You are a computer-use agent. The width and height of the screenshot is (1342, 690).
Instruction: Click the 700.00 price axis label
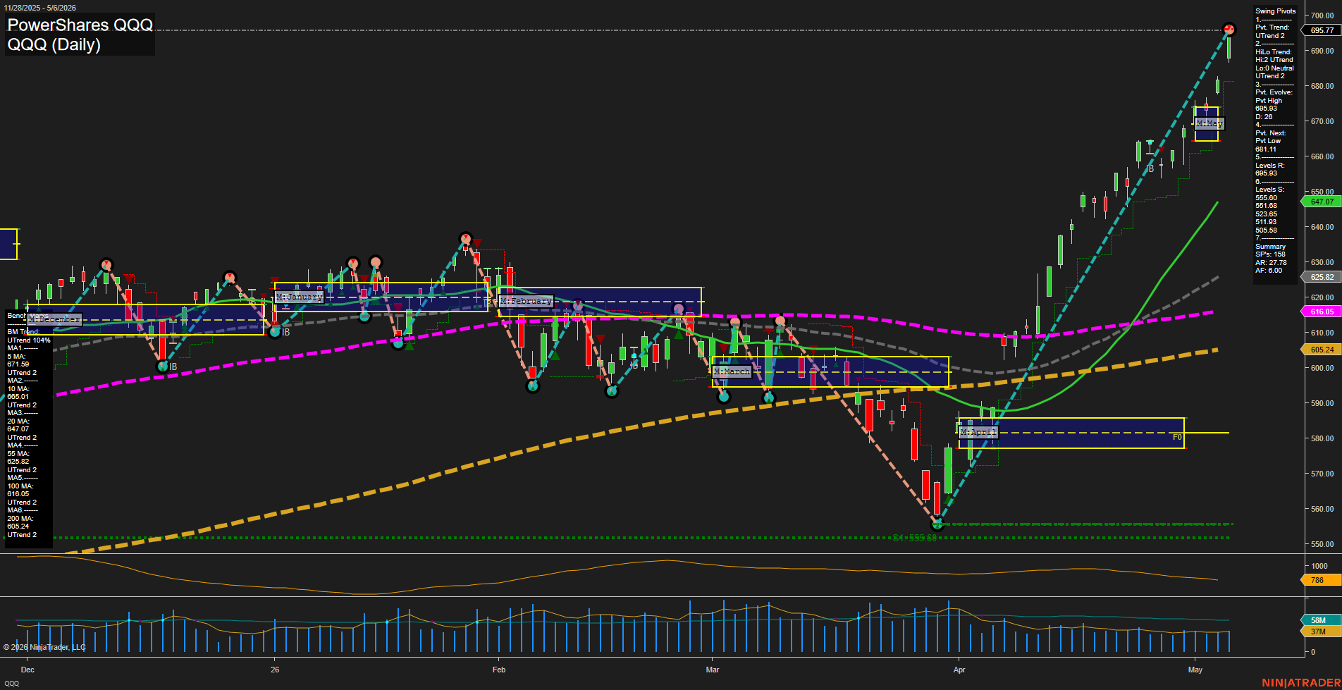tap(1322, 16)
